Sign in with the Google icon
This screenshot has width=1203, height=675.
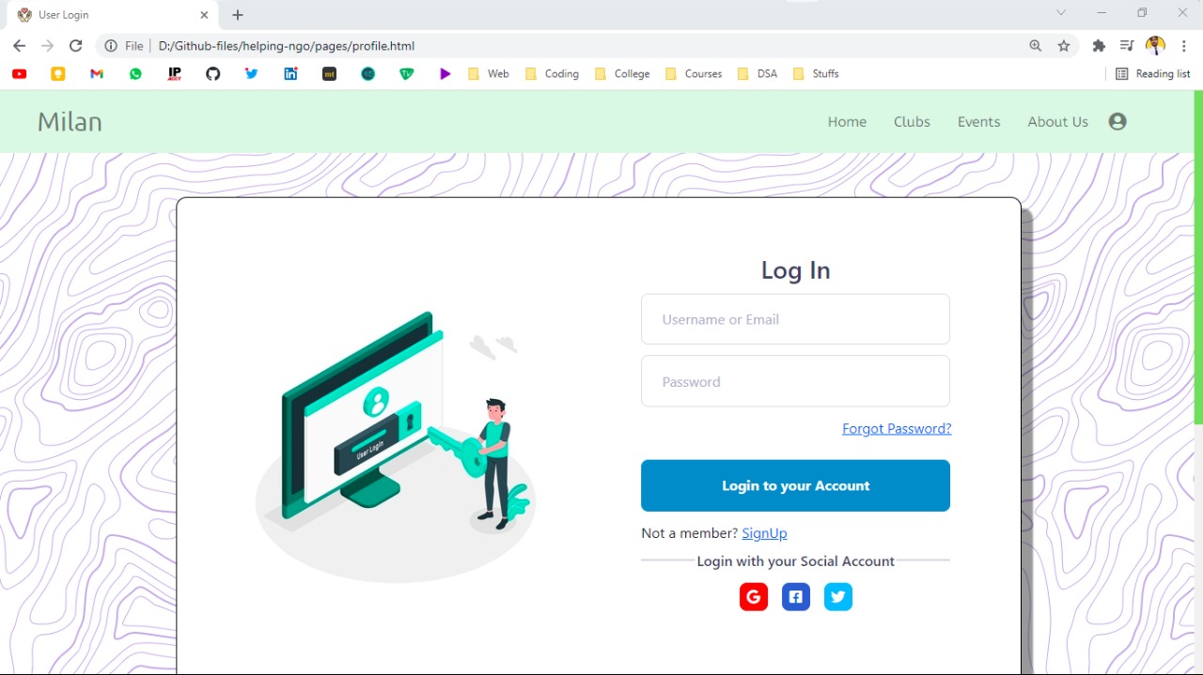(754, 597)
